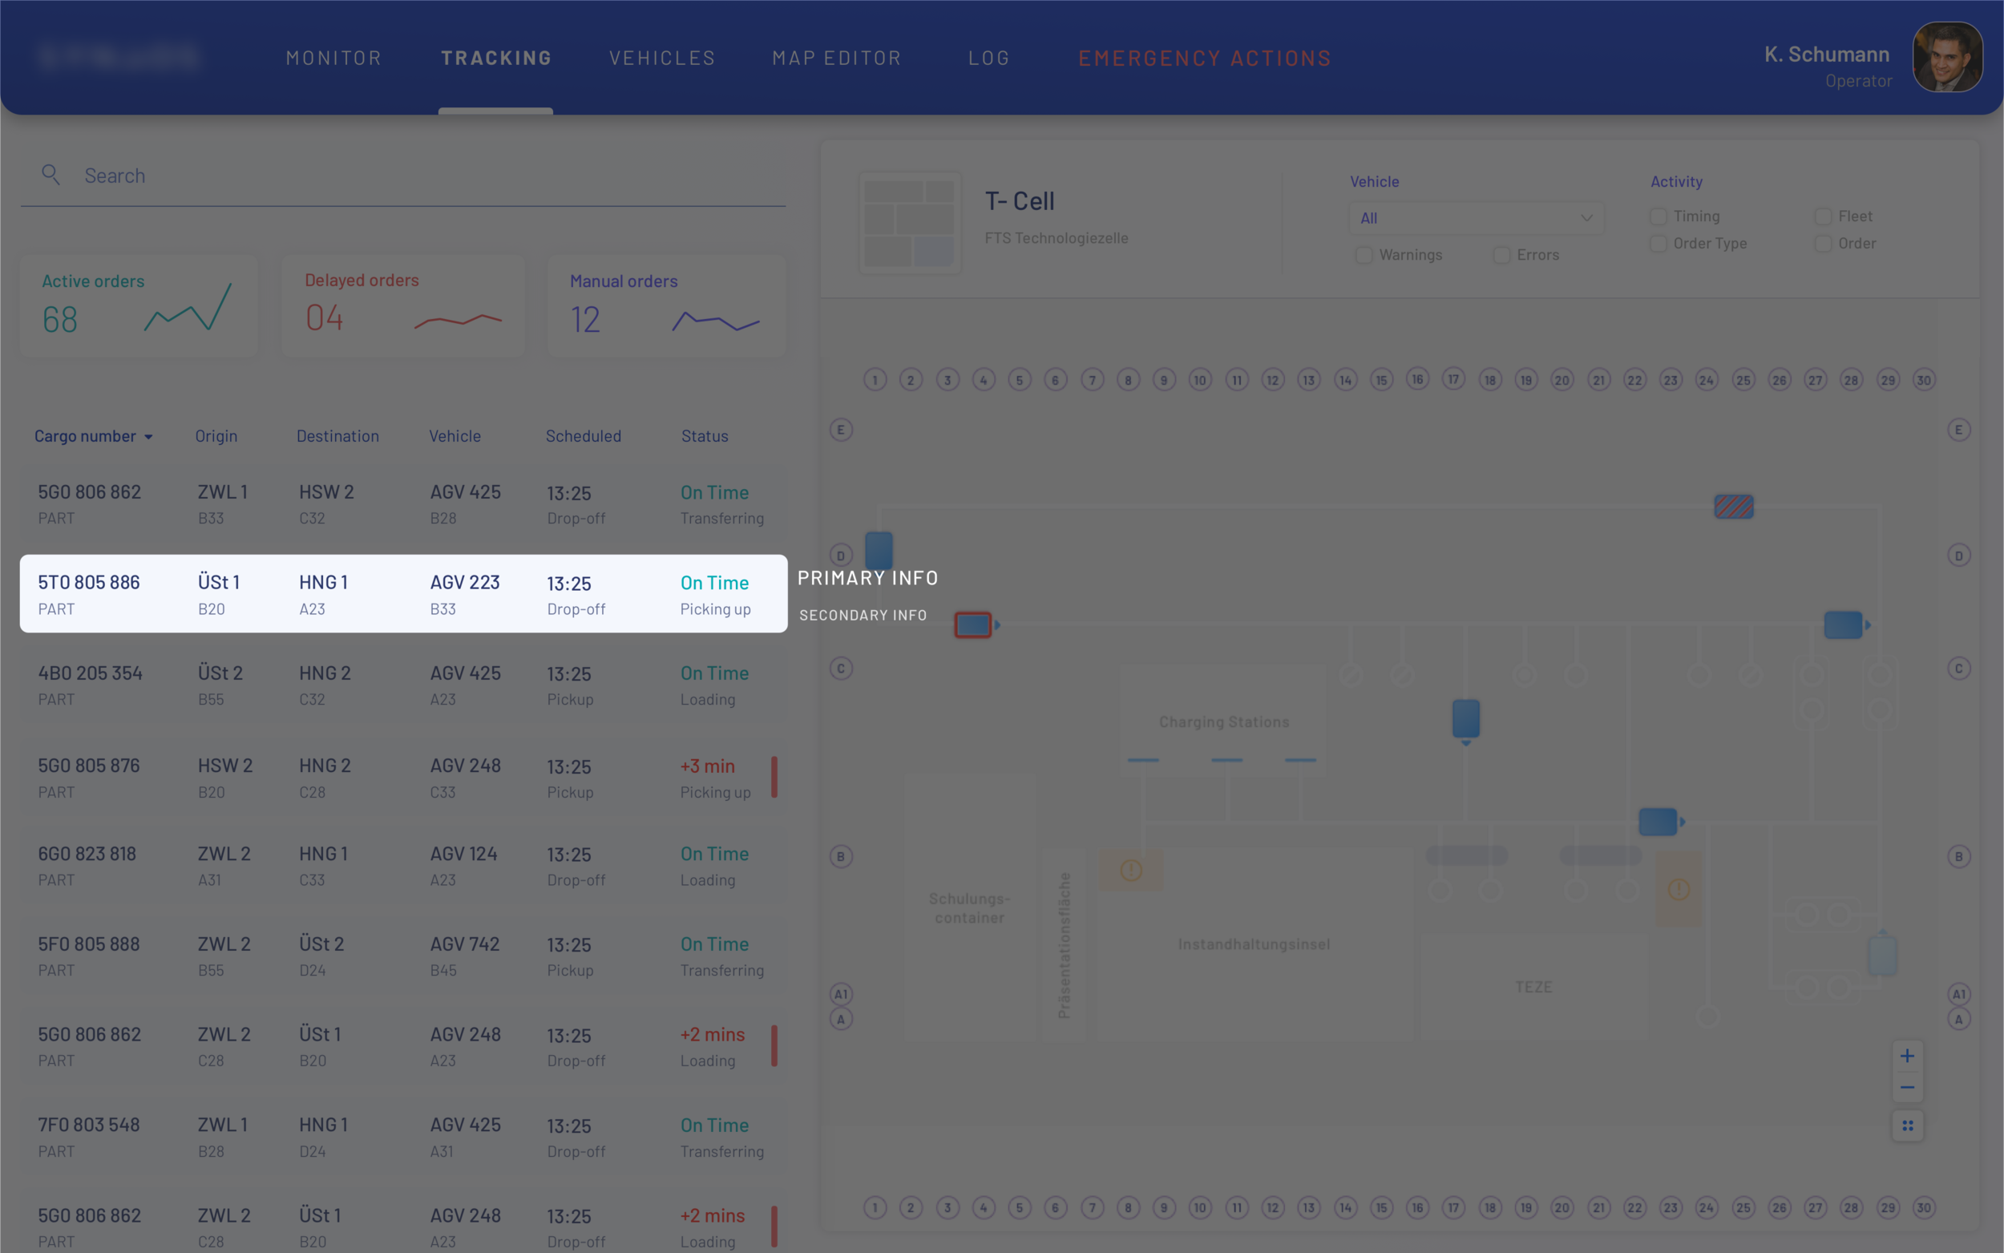Viewport: 2004px width, 1253px height.
Task: Click the search magnifier icon
Action: click(x=51, y=175)
